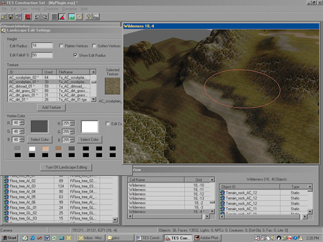Toggle the grid snap toolbar icon
The image size is (323, 242).
pyautogui.click(x=54, y=17)
